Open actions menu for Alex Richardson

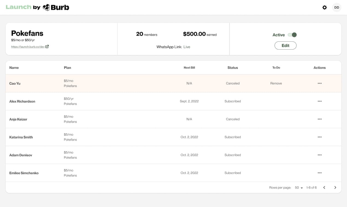(320, 101)
